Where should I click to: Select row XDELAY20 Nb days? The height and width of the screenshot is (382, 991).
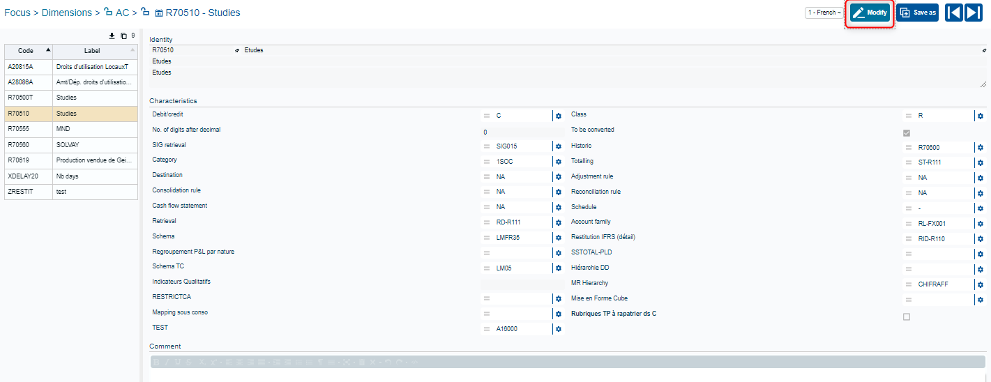click(71, 176)
